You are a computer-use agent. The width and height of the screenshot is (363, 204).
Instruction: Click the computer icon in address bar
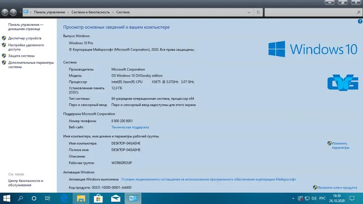26,12
